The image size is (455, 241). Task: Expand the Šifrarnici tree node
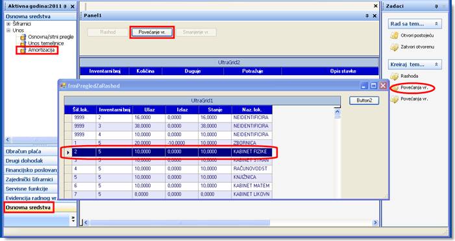coord(8,24)
